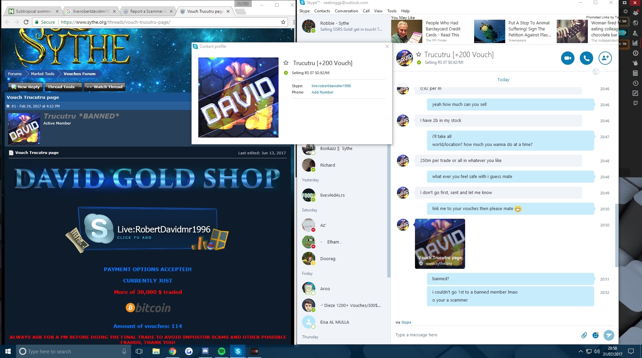Screen dimensions: 642x358
Task: Open the friends panel with alert badge
Action: tap(635, 12)
